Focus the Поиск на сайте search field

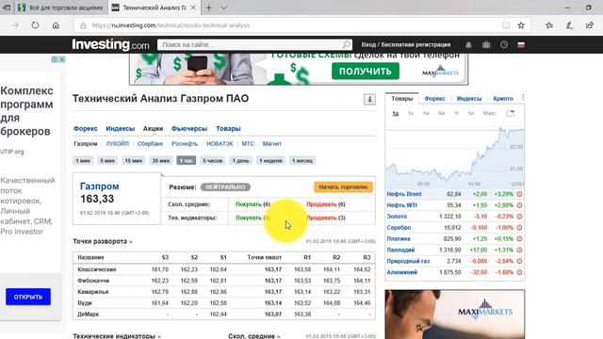pos(250,44)
